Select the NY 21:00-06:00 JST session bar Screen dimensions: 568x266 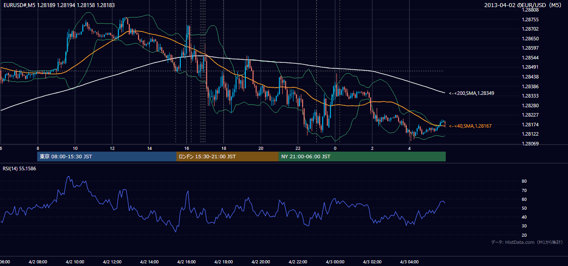tap(362, 156)
